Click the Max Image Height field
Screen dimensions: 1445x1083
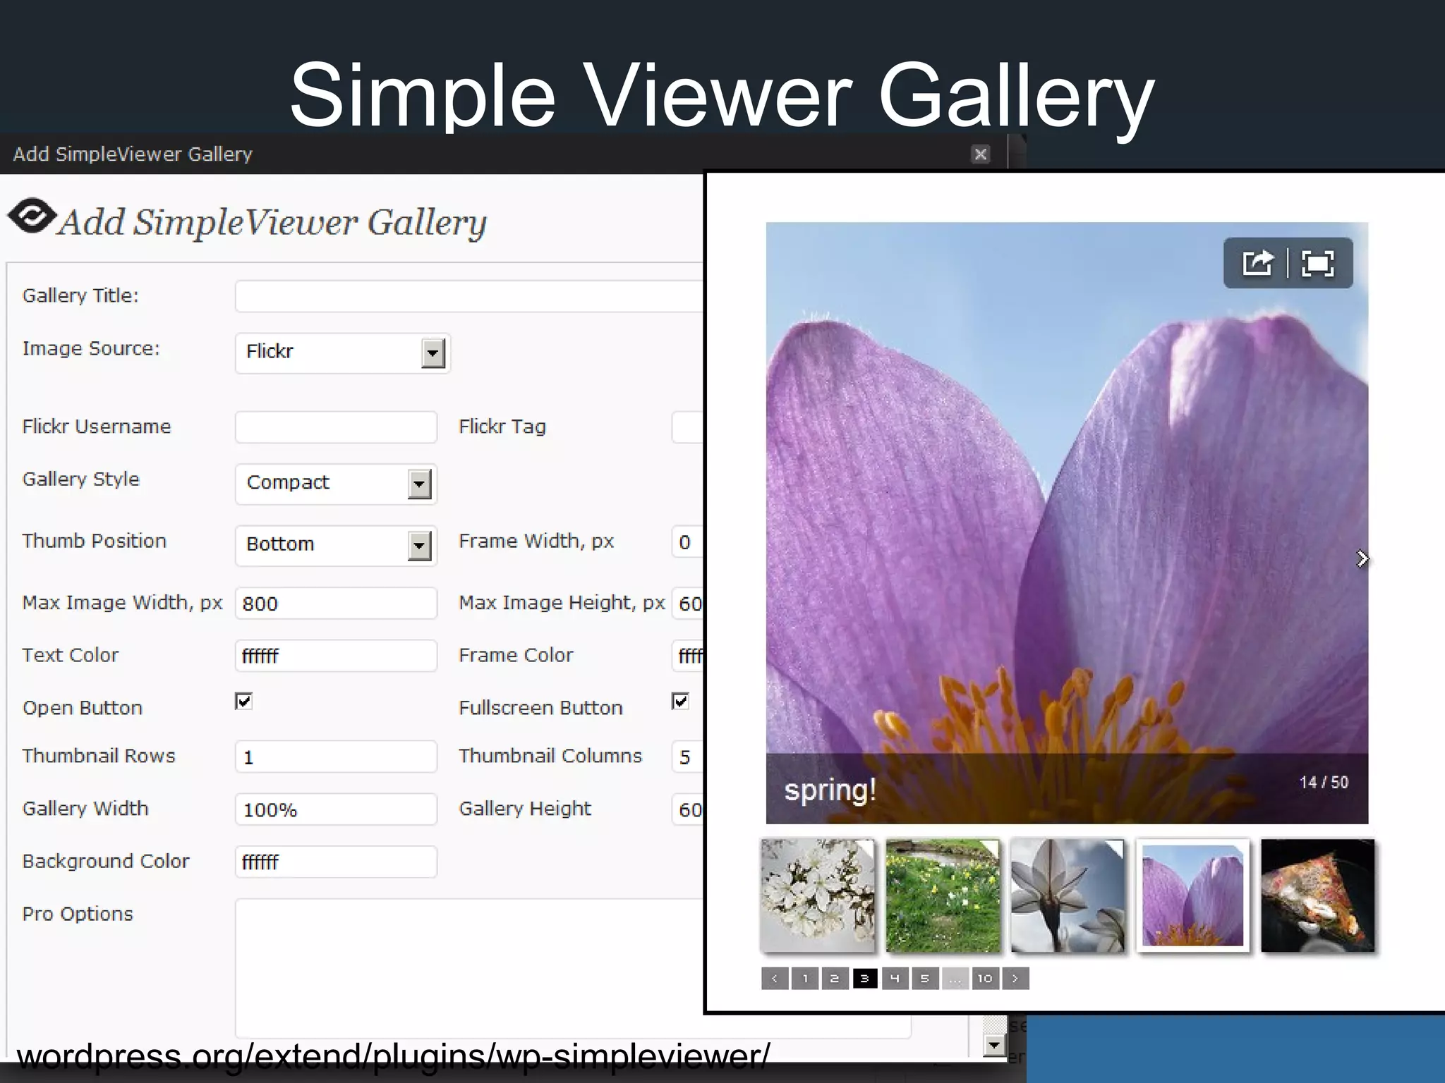[x=688, y=604]
